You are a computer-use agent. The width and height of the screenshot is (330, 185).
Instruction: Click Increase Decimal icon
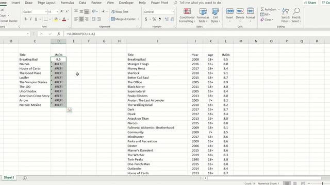pyautogui.click(x=167, y=20)
